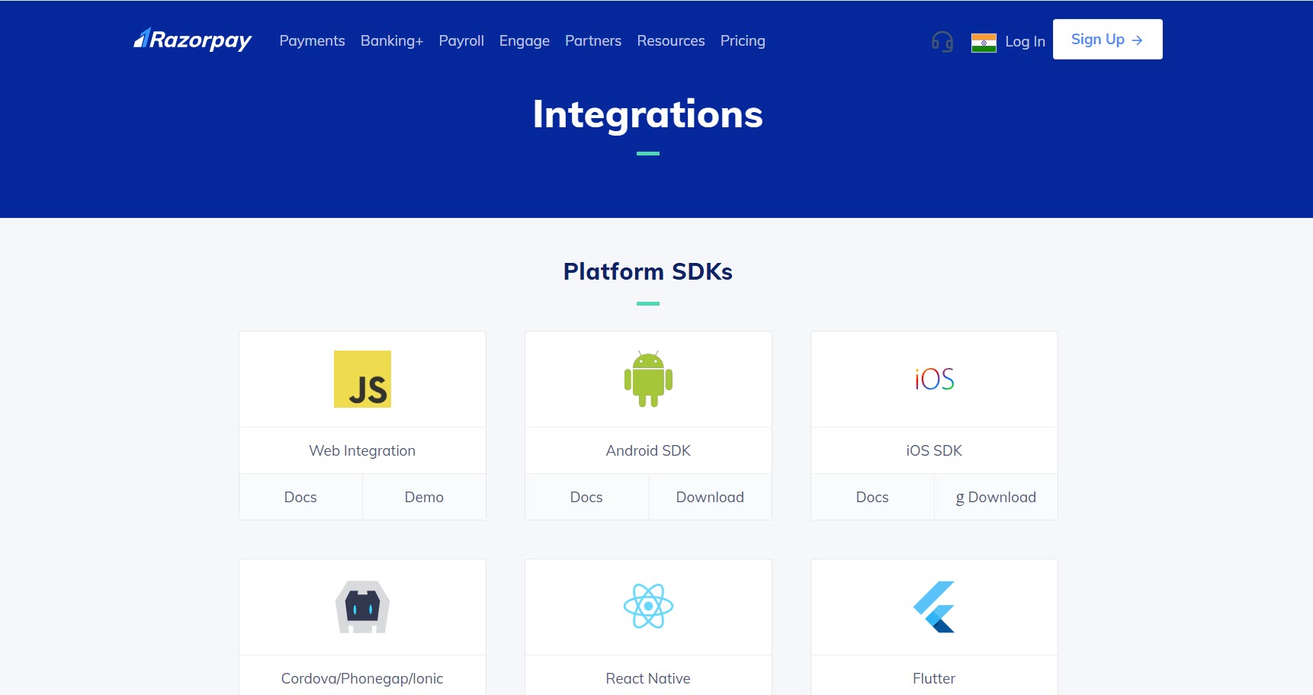Click the React atom logo
This screenshot has height=695, width=1313.
coord(648,607)
